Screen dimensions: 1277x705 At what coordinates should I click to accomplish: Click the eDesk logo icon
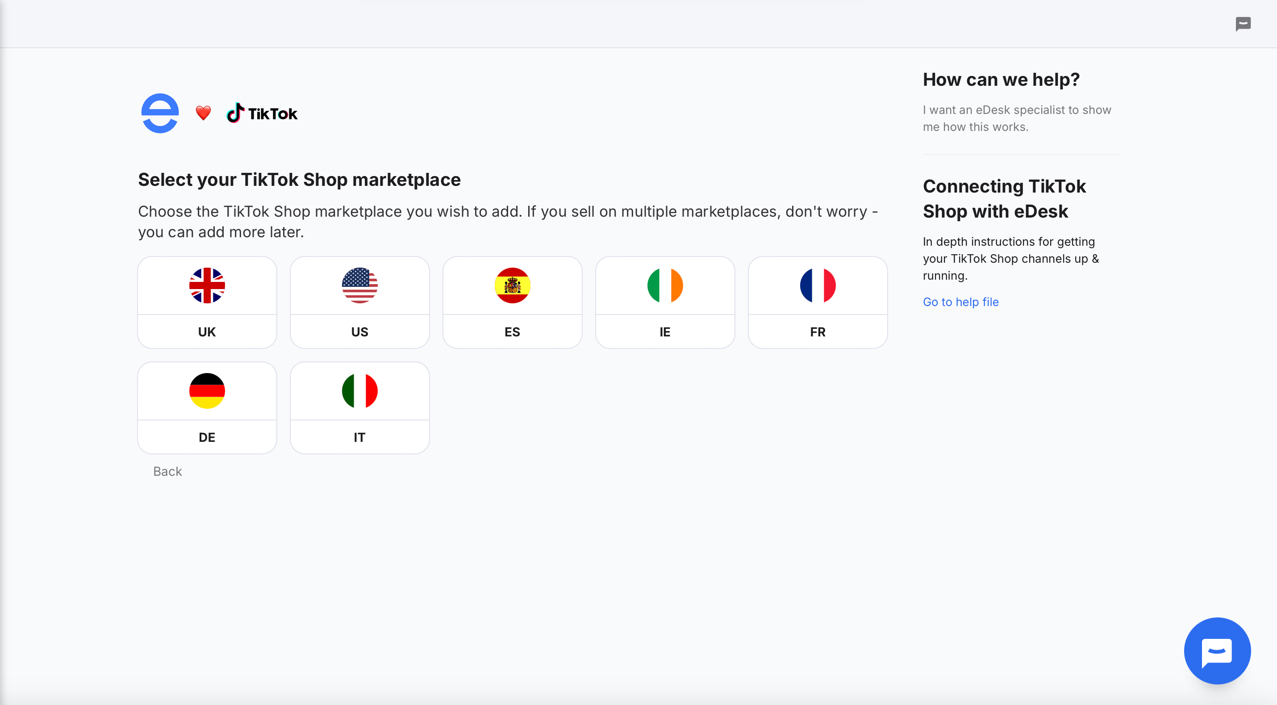[x=160, y=113]
